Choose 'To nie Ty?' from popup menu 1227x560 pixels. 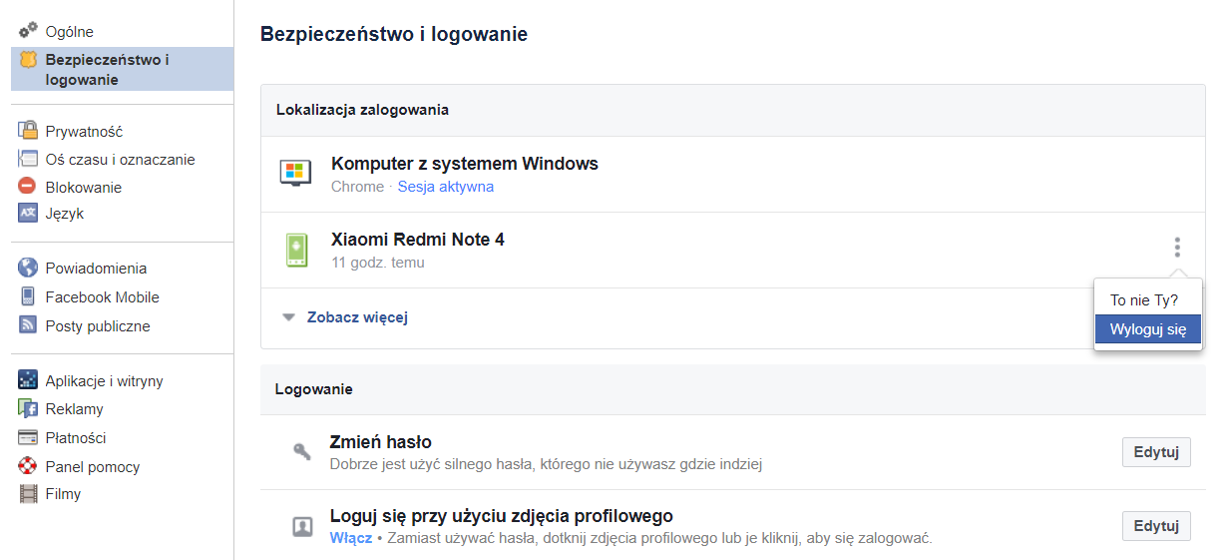[x=1144, y=299]
